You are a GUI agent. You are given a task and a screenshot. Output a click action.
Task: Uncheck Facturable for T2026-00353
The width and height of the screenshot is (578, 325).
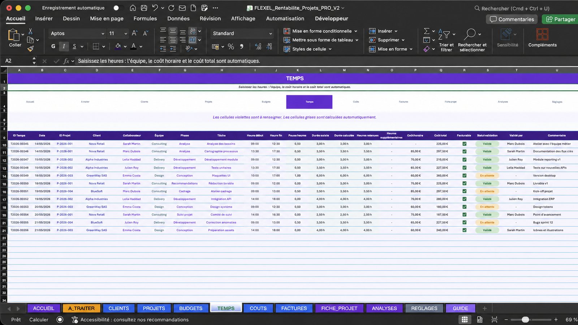[464, 207]
